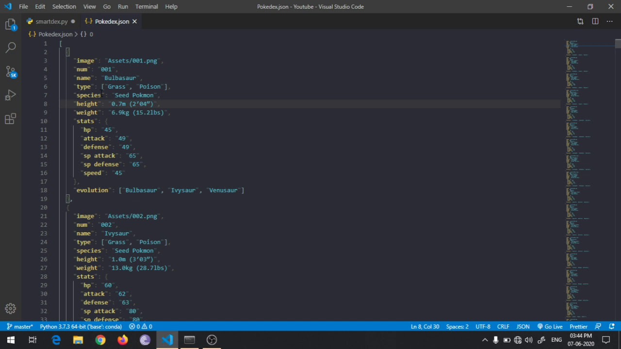Open the File menu
The width and height of the screenshot is (621, 349).
click(23, 6)
